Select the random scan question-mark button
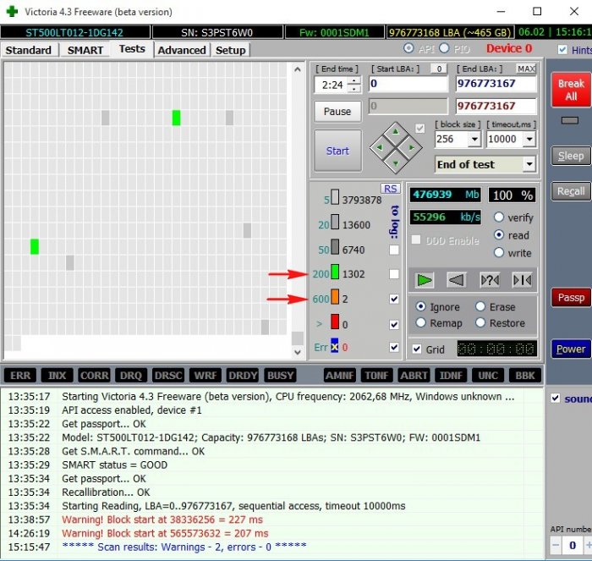The height and width of the screenshot is (561, 592). pyautogui.click(x=490, y=280)
